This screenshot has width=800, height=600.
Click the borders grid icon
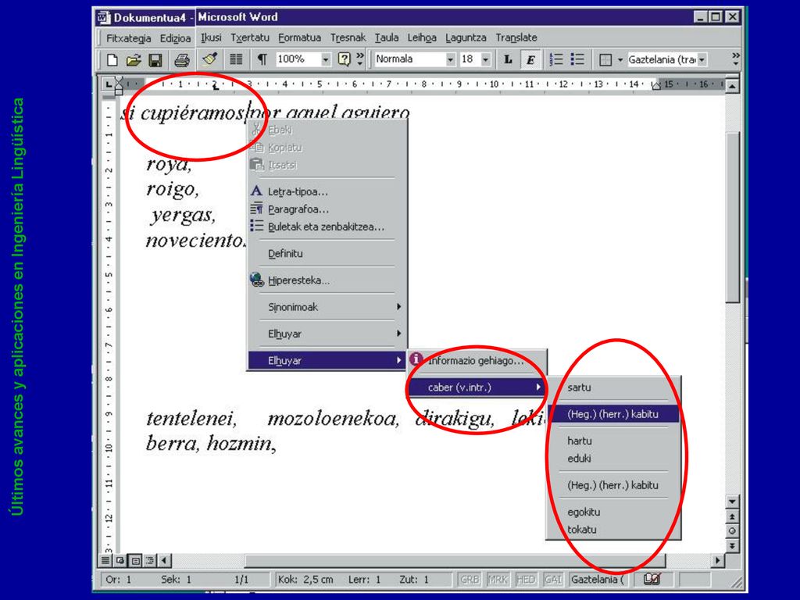click(x=605, y=59)
